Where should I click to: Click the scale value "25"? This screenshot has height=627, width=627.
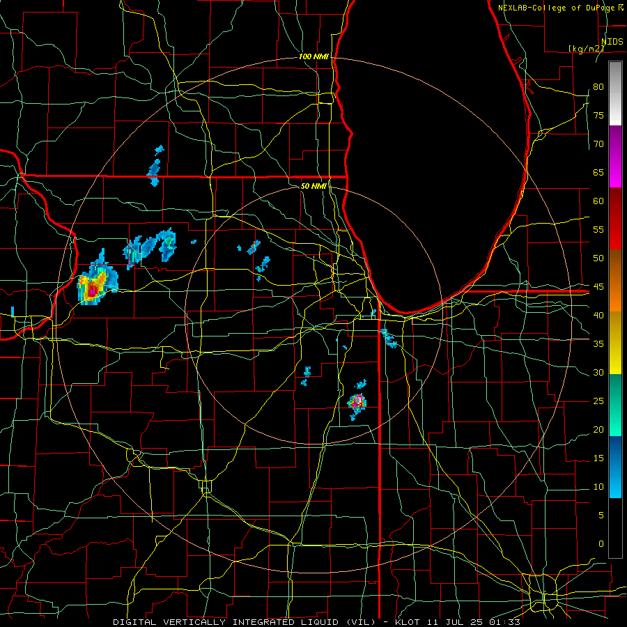(598, 401)
